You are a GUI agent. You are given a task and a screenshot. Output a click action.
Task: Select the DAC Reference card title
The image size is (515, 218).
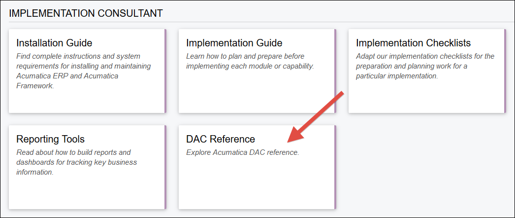(x=220, y=139)
